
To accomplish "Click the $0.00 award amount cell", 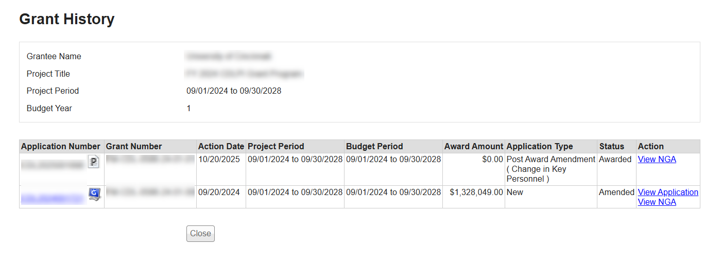I will (x=492, y=160).
